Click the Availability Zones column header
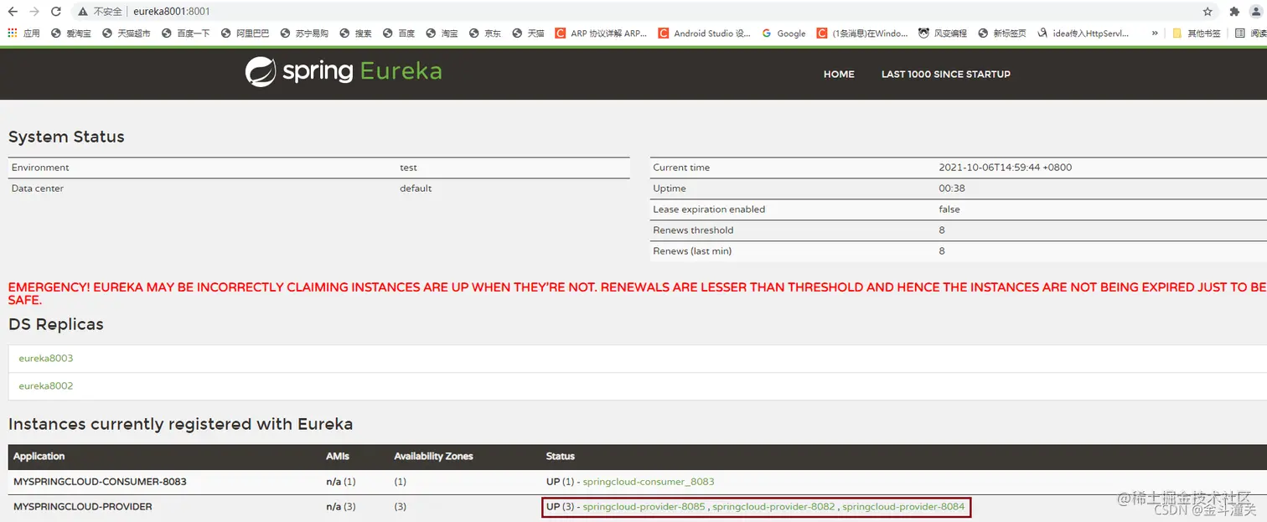The width and height of the screenshot is (1267, 522). click(433, 457)
